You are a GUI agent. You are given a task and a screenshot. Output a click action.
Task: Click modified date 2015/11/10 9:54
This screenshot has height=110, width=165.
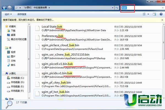click(133, 45)
